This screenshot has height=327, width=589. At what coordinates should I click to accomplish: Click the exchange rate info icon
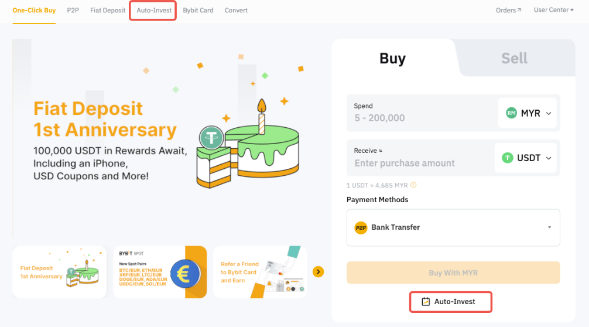(x=413, y=185)
